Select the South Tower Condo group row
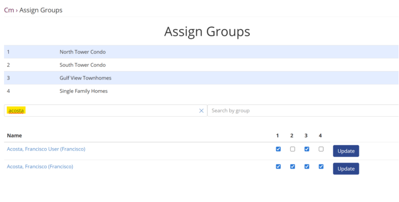This screenshot has height=202, width=399. click(82, 65)
